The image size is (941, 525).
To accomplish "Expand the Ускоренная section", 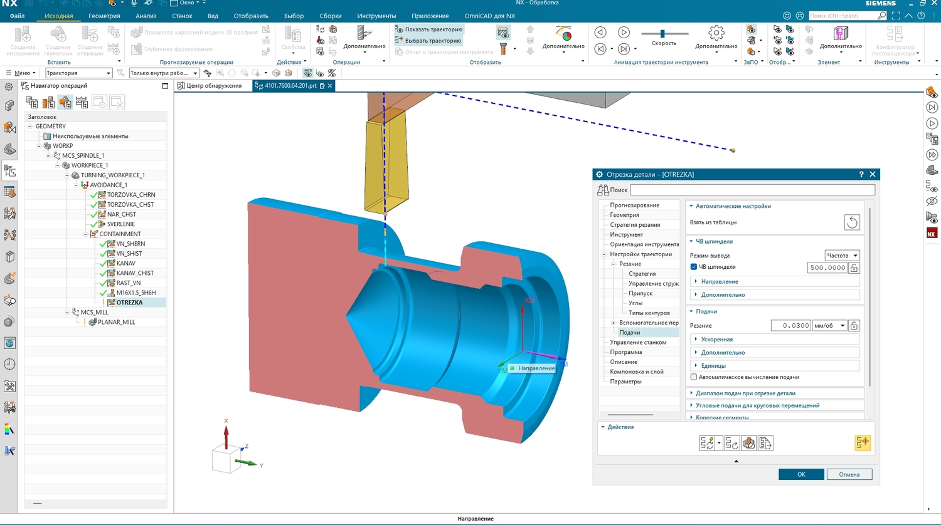I will coord(716,340).
